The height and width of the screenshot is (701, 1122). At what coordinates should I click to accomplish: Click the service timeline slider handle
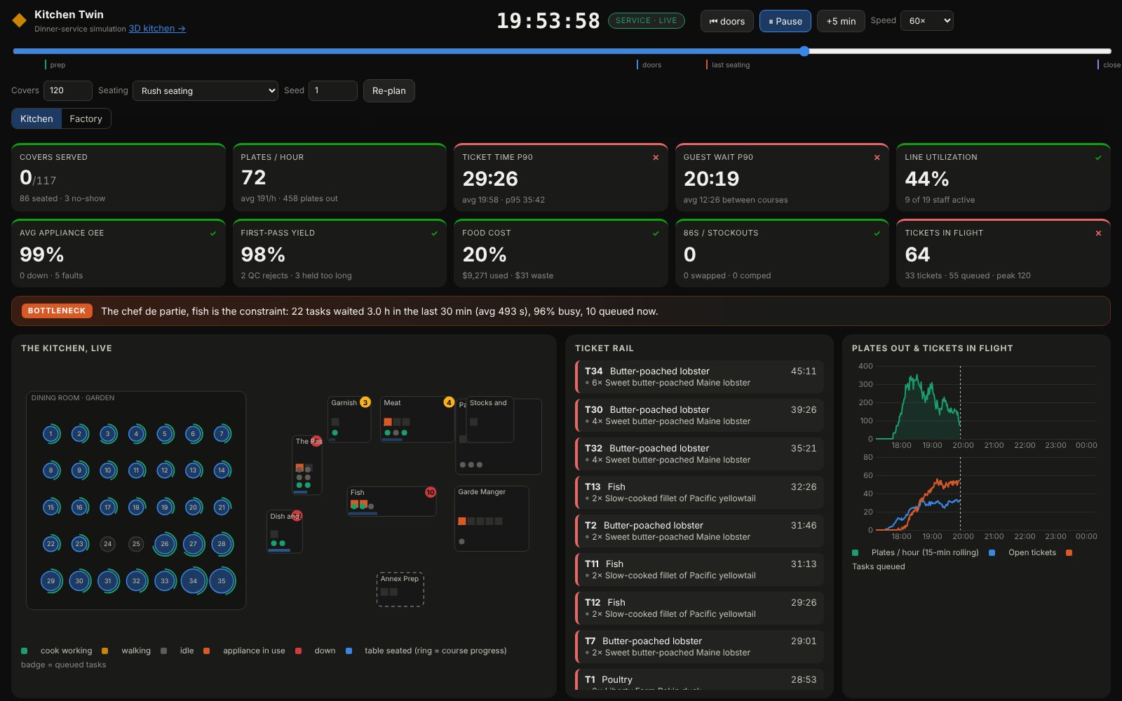pyautogui.click(x=804, y=51)
